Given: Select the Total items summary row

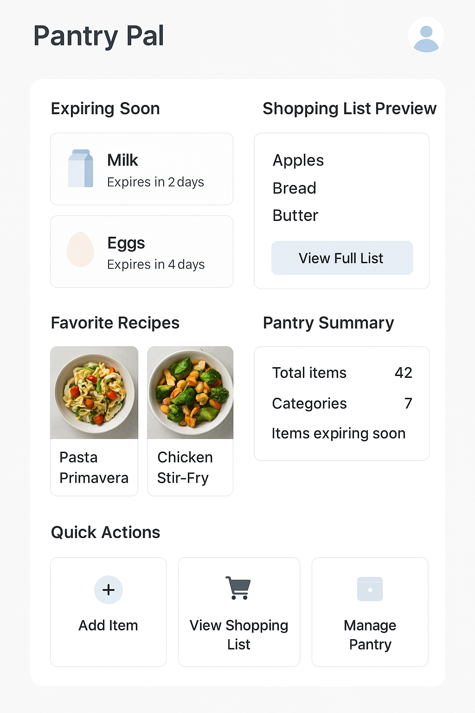Looking at the screenshot, I should [x=342, y=373].
